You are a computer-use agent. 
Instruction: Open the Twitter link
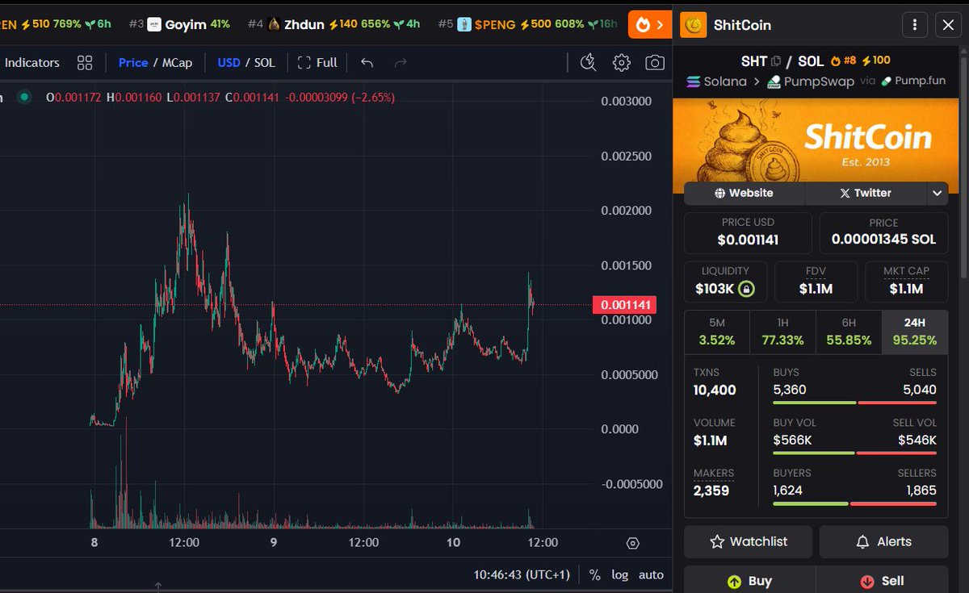coord(865,193)
